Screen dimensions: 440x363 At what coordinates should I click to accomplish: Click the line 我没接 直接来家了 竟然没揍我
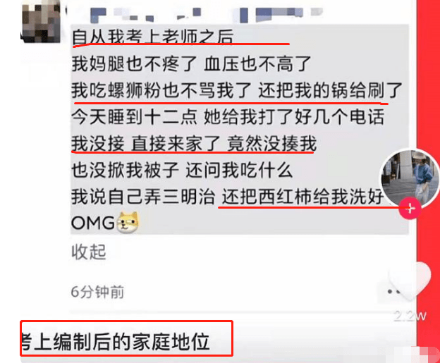[194, 143]
